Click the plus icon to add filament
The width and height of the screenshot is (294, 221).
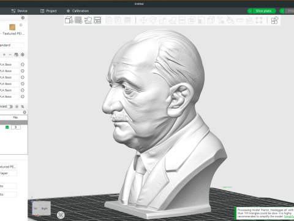pos(4,55)
